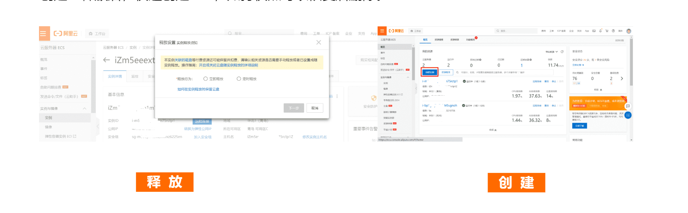Click 工作台 button on ECS overview page

[415, 31]
